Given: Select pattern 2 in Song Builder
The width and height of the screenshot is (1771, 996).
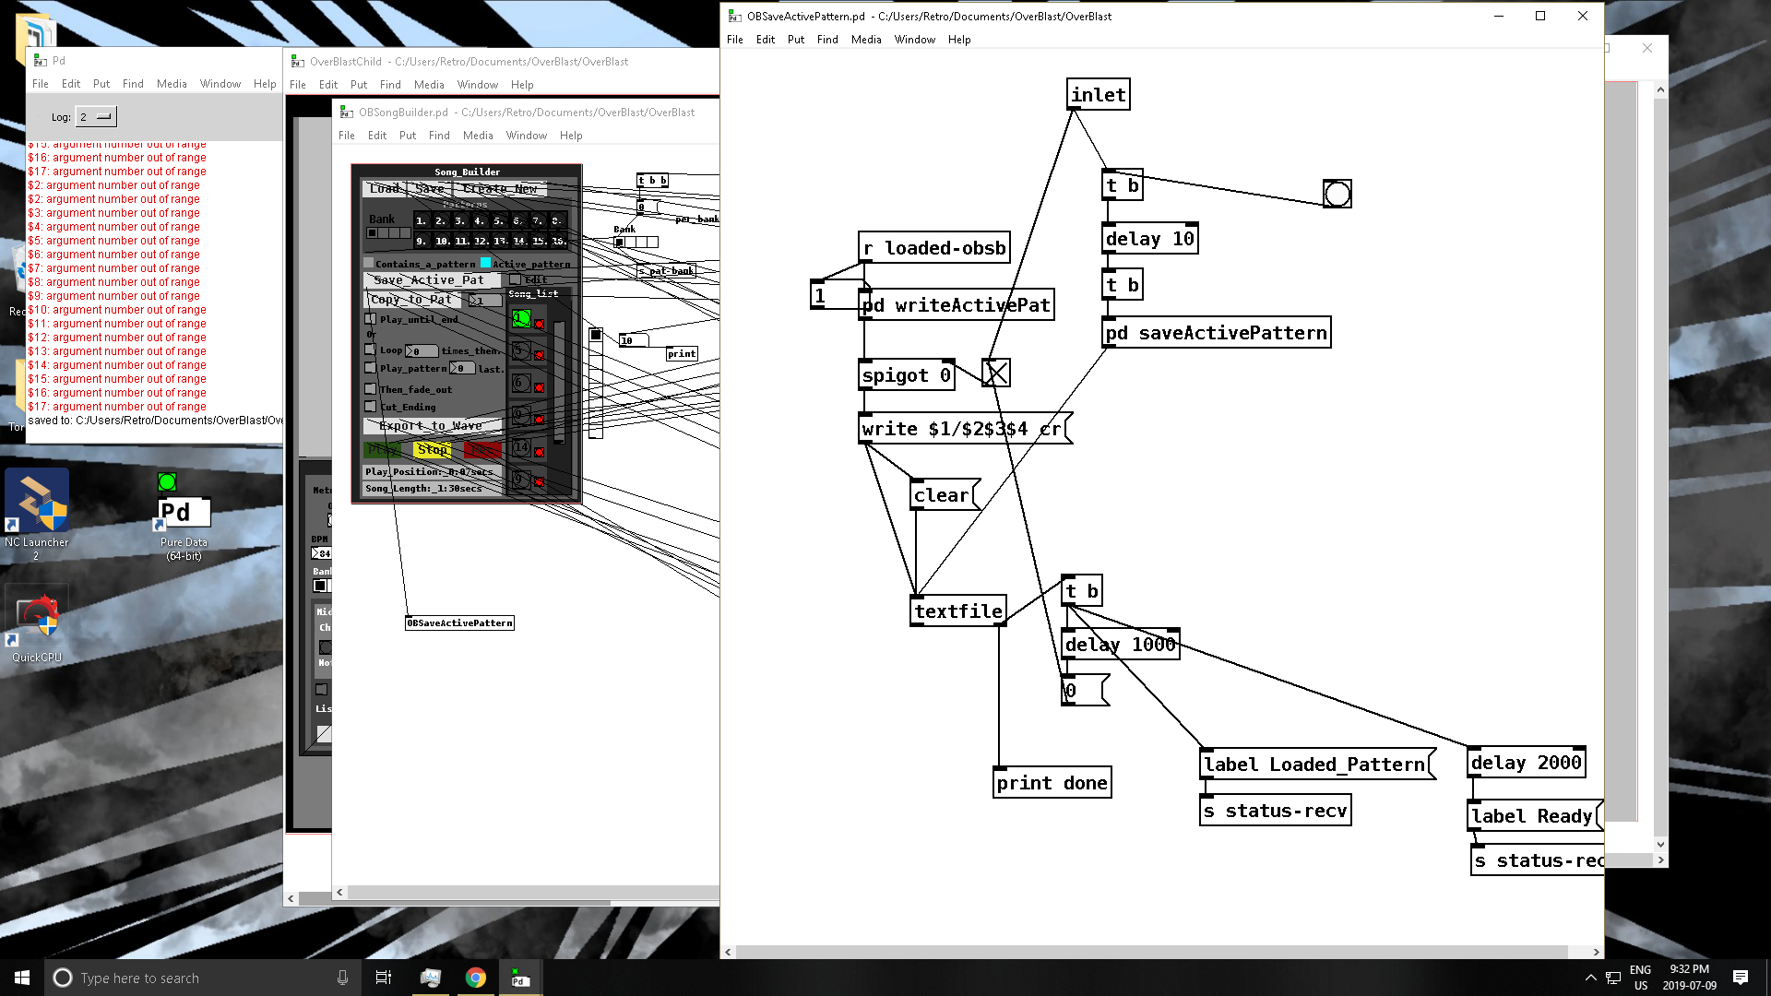Looking at the screenshot, I should (x=441, y=220).
